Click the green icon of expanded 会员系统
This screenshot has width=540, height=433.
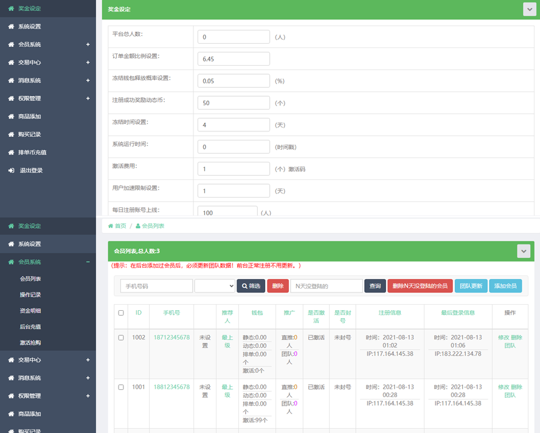coord(11,262)
